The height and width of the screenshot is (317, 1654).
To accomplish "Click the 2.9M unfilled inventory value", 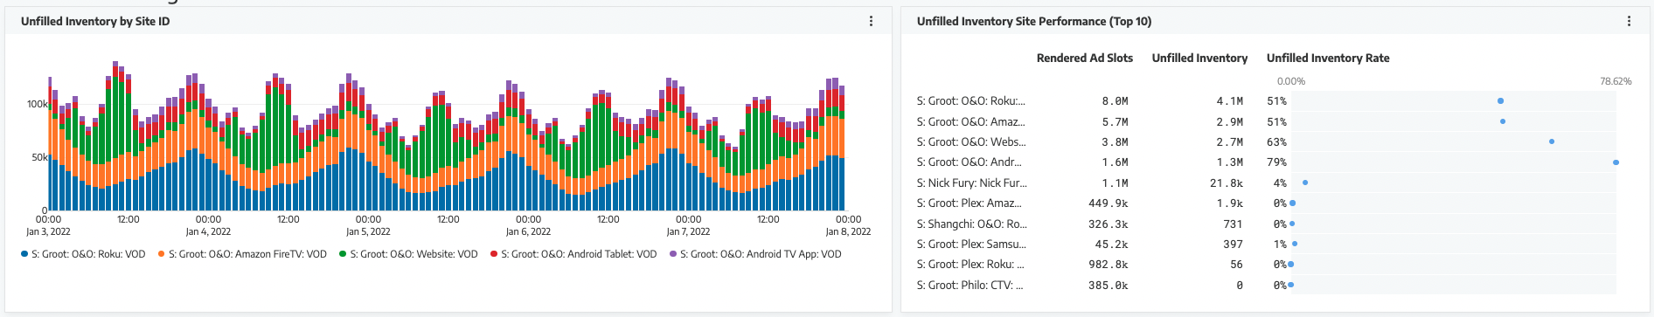I will 1230,122.
